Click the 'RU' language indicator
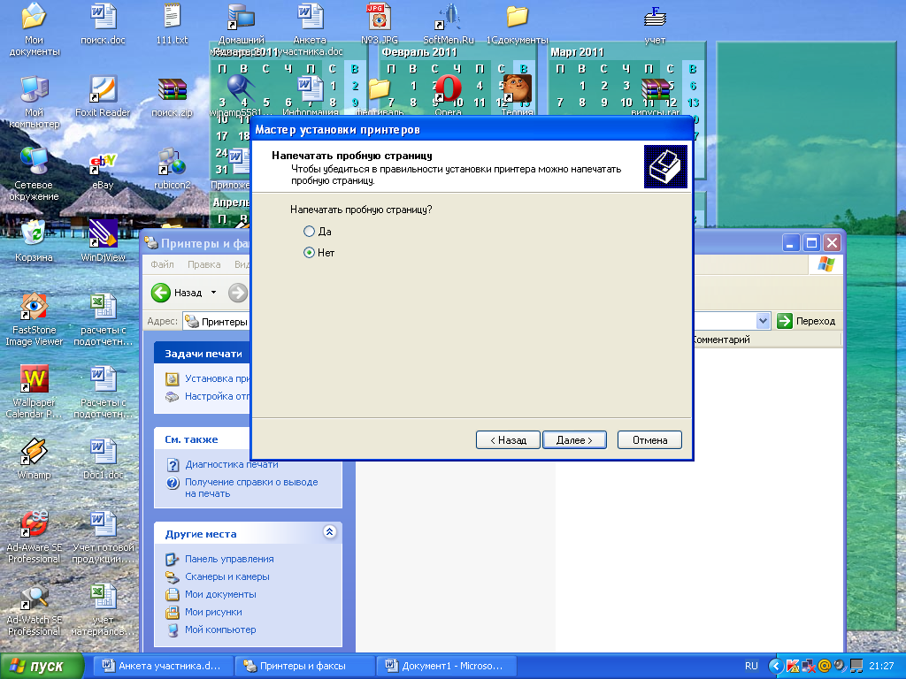This screenshot has height=679, width=906. [x=751, y=666]
